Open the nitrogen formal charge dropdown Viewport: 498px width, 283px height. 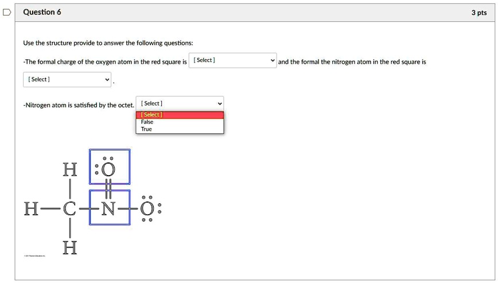(x=67, y=79)
